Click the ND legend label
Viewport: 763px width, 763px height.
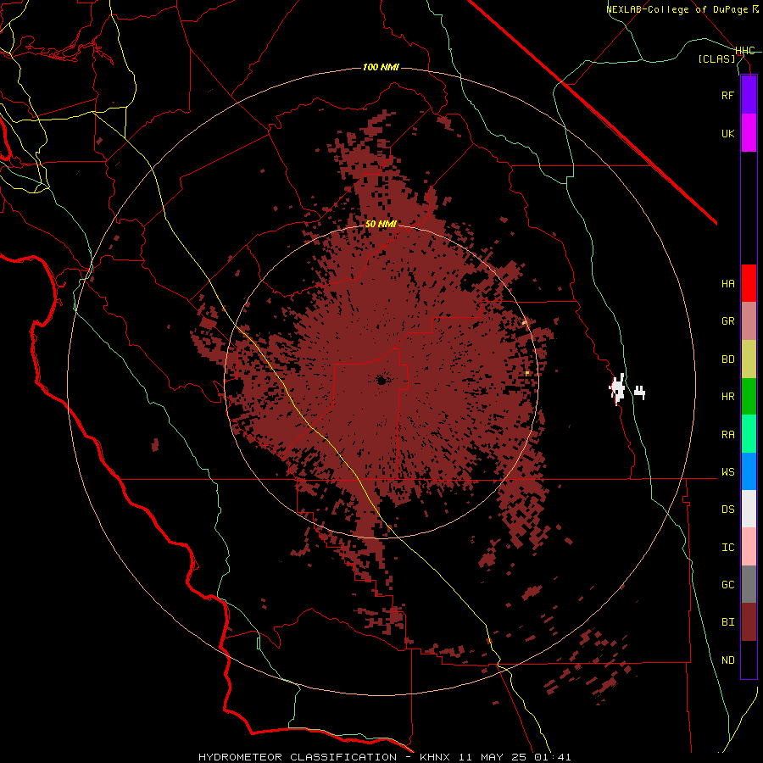coord(727,660)
